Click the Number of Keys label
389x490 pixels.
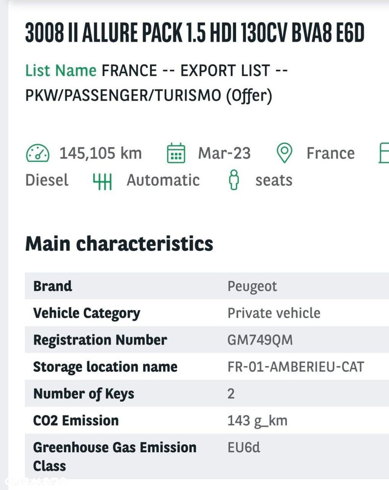pyautogui.click(x=84, y=394)
